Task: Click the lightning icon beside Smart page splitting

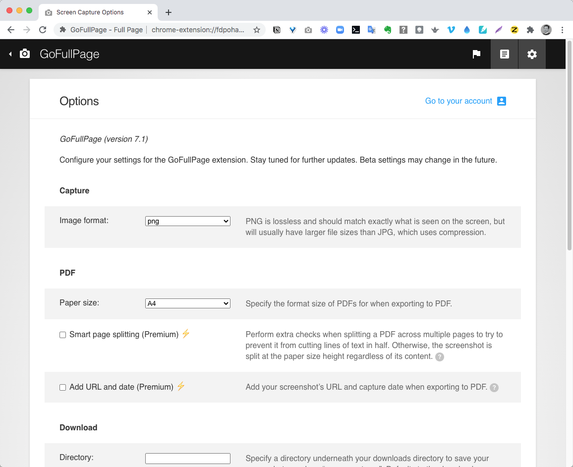Action: (186, 334)
